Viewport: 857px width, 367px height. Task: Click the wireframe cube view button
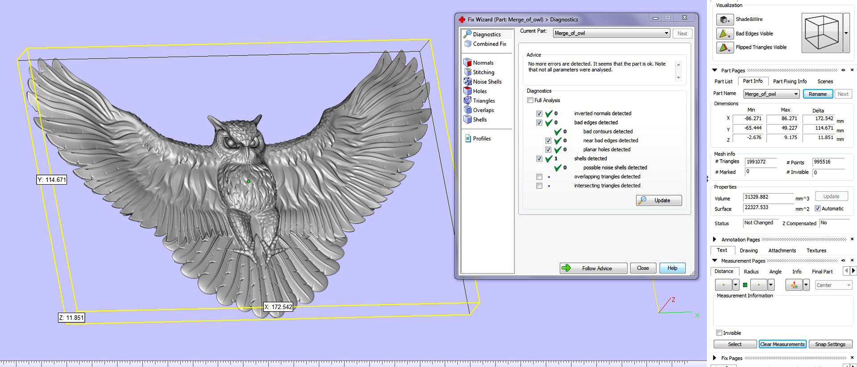(822, 33)
